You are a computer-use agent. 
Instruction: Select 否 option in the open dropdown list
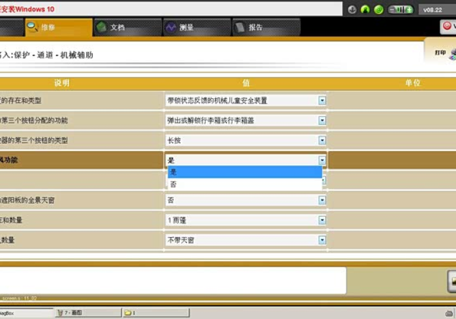click(244, 184)
